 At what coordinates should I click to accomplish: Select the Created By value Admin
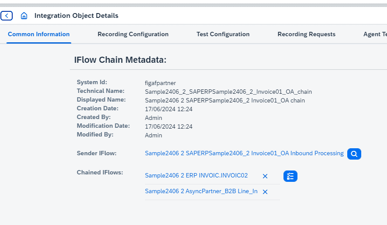point(153,118)
